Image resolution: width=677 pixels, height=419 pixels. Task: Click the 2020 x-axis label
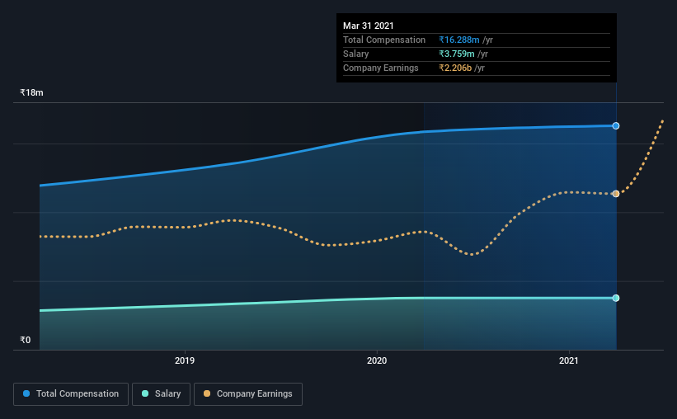tap(377, 360)
